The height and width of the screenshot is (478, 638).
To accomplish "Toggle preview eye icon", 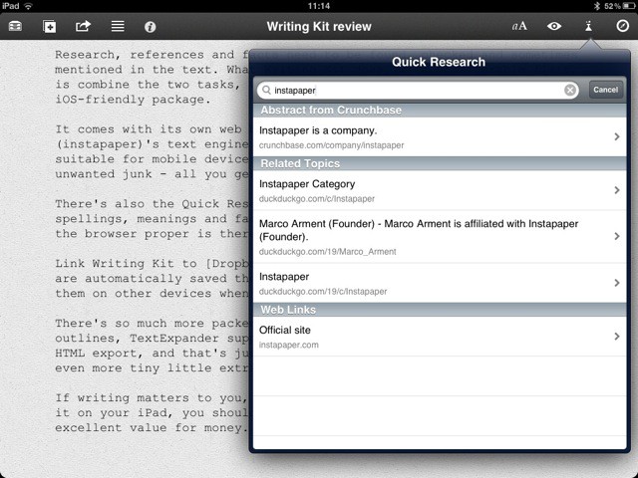I will (x=554, y=27).
